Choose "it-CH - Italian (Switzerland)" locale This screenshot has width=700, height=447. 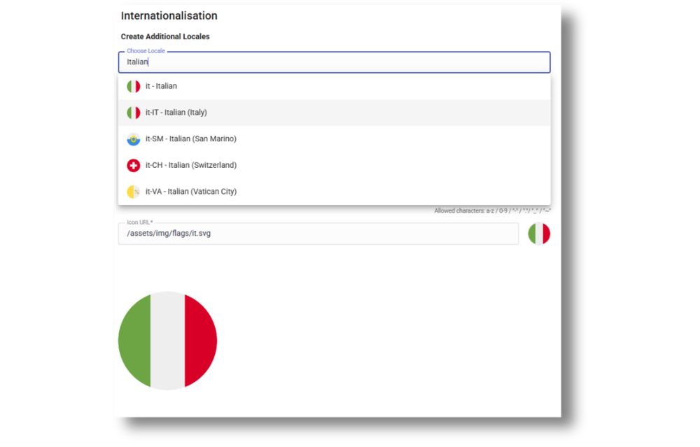tap(191, 165)
